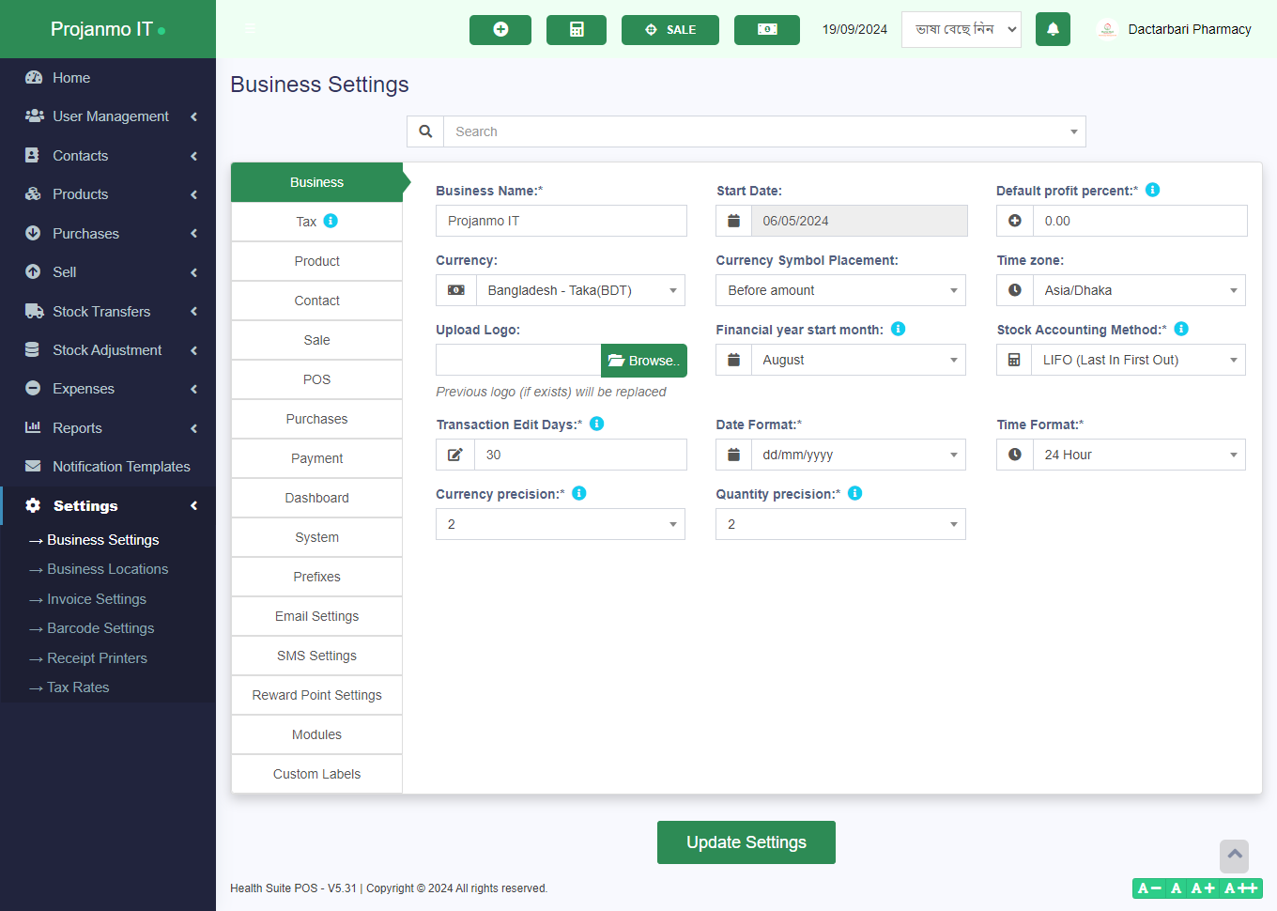The image size is (1277, 911).
Task: Open the Currency dropdown
Action: click(579, 290)
